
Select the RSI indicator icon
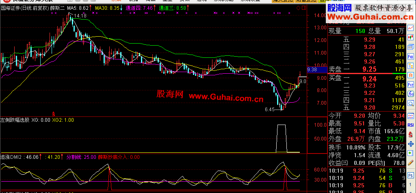point(411,125)
